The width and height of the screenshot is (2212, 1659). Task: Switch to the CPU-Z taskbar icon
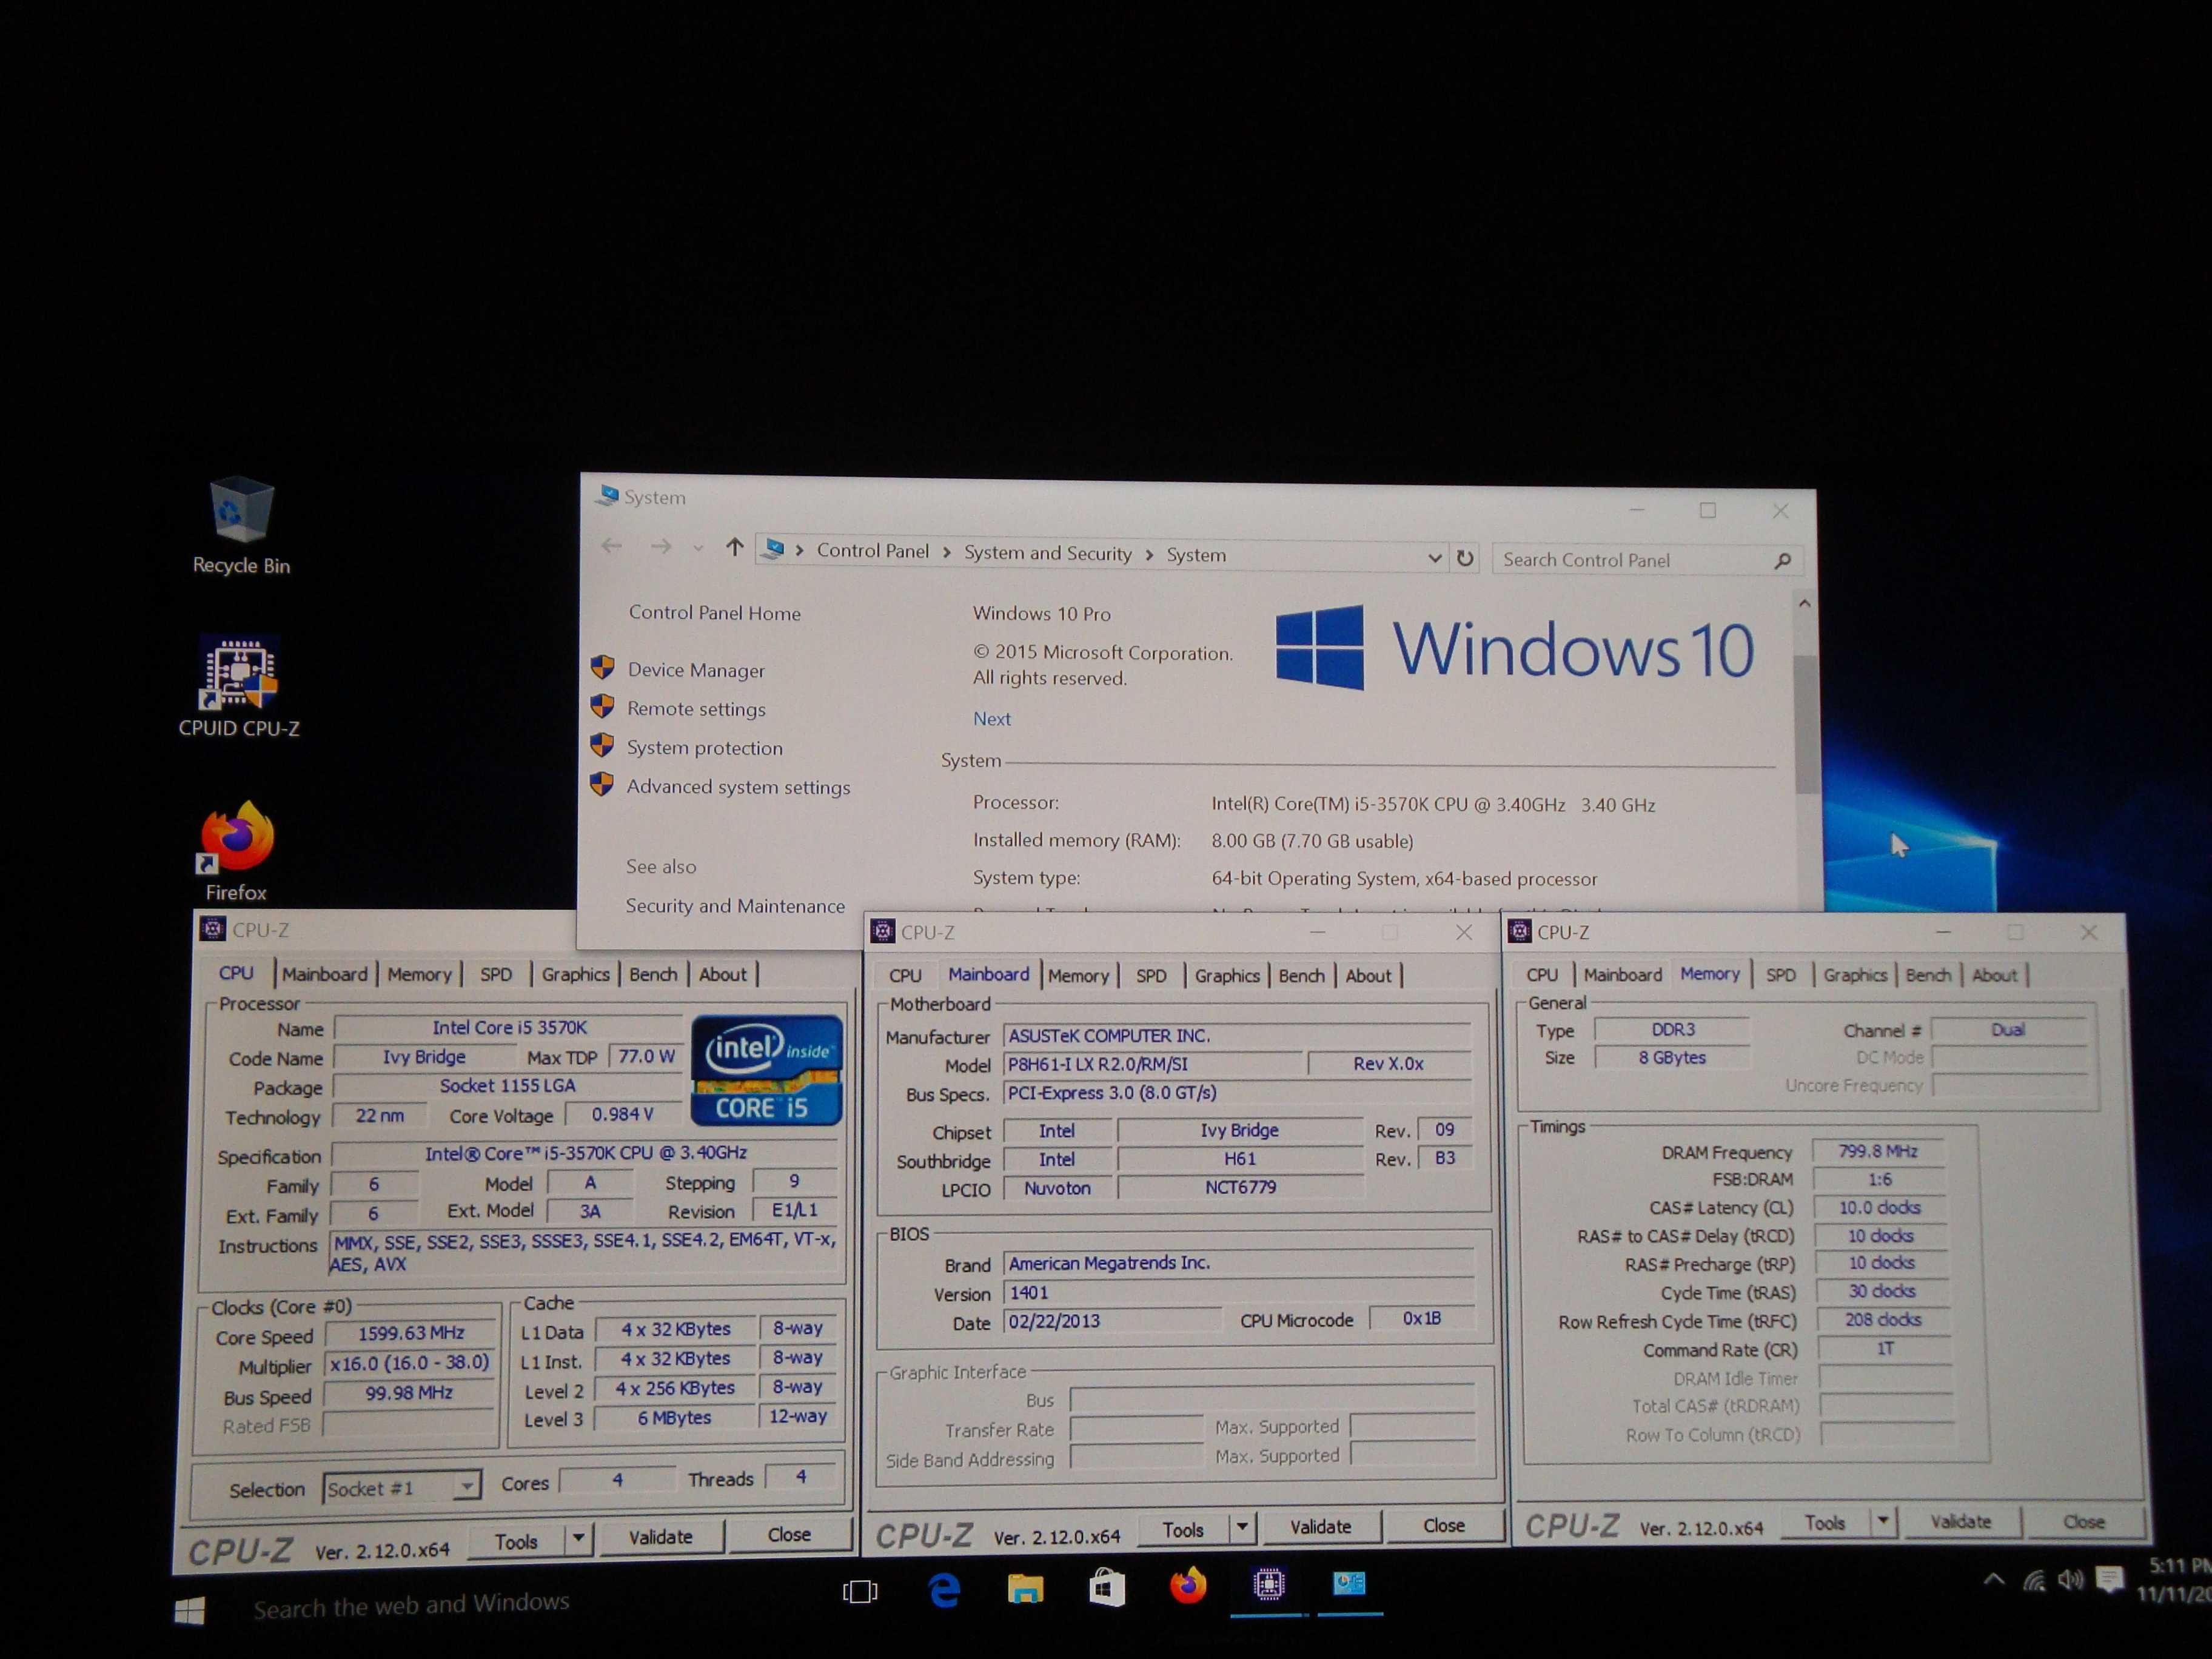point(1268,1584)
